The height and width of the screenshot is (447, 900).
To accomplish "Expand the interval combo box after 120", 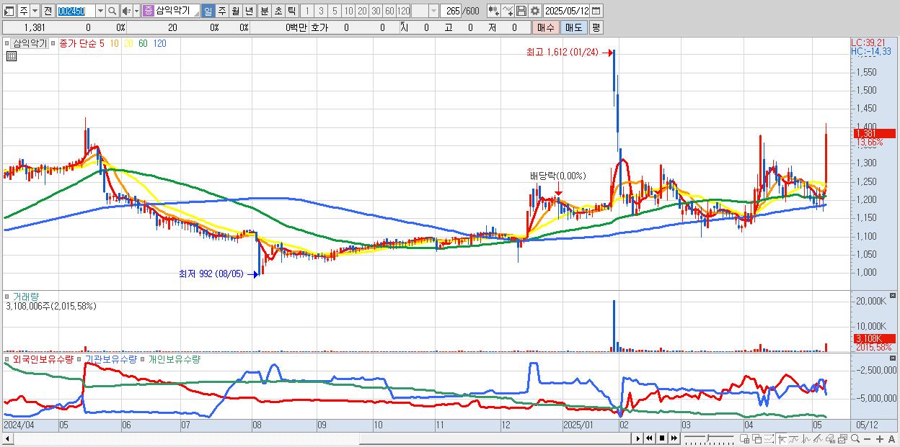I will (434, 11).
